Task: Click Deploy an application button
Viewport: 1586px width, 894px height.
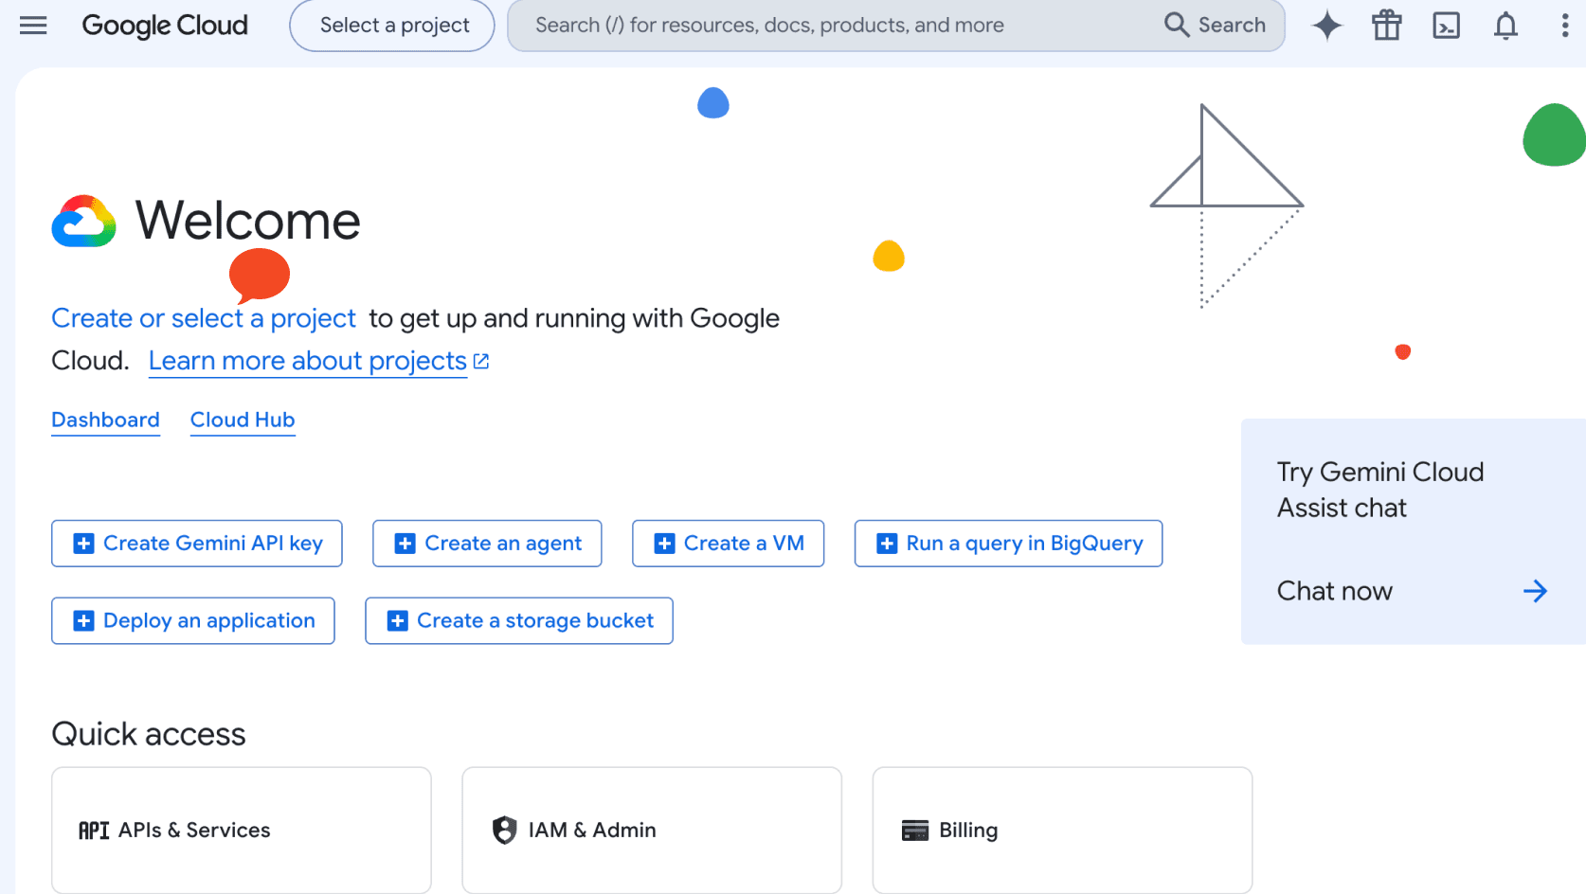Action: point(193,621)
